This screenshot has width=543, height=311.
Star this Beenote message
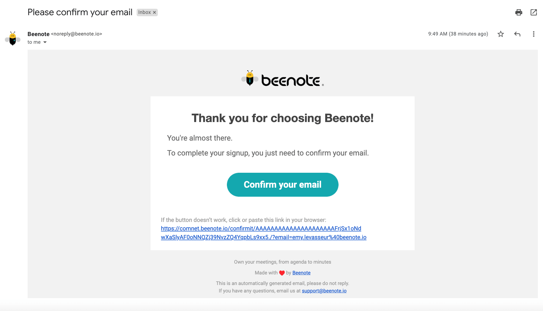coord(500,34)
